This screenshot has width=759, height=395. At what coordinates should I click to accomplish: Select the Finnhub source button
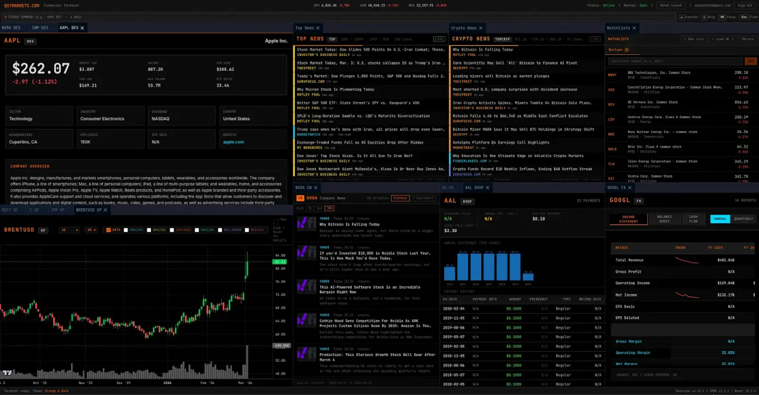(x=400, y=198)
